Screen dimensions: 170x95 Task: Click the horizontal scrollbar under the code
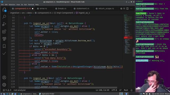(68, 88)
